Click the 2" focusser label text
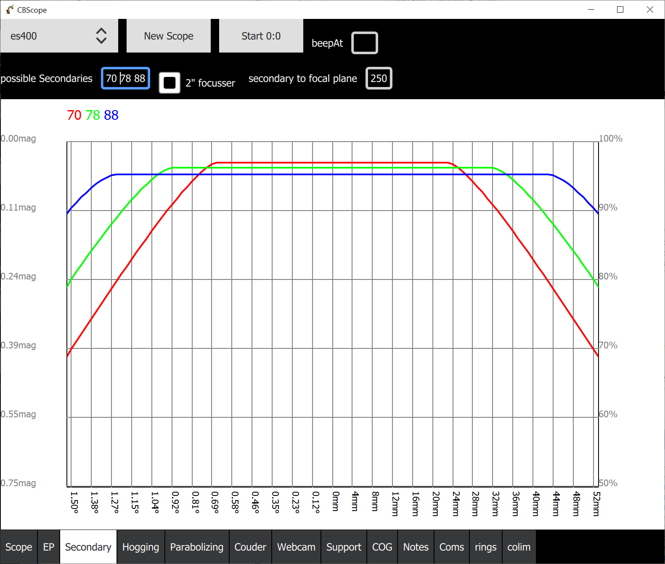Image resolution: width=665 pixels, height=564 pixels. (x=210, y=83)
